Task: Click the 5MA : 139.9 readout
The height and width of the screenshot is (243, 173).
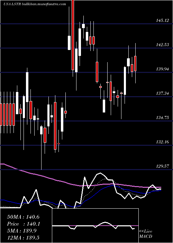Action: [22, 231]
